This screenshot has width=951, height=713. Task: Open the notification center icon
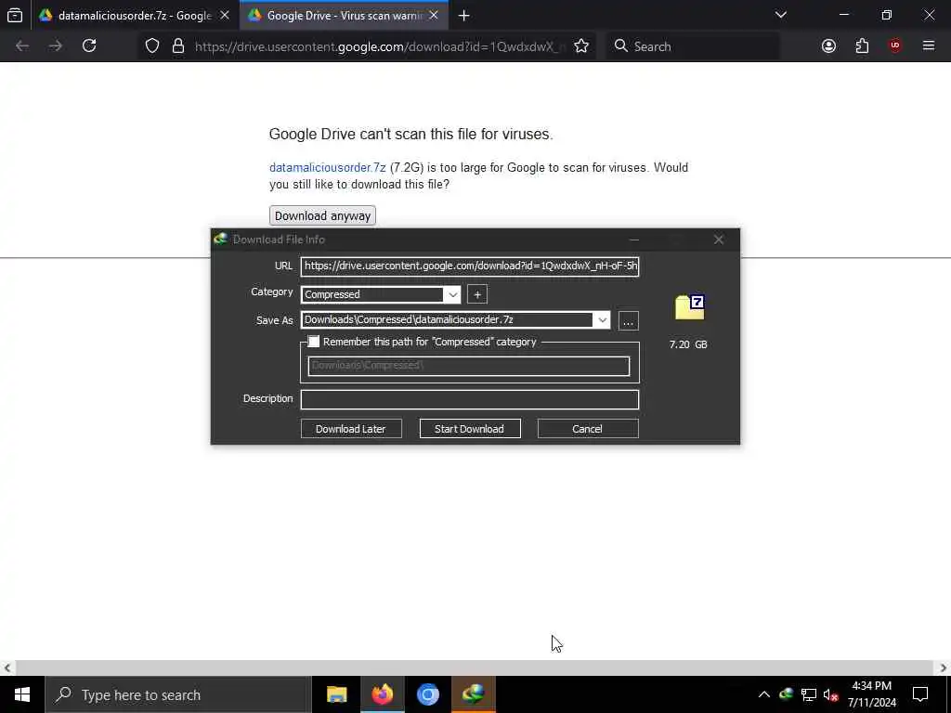[x=920, y=694]
